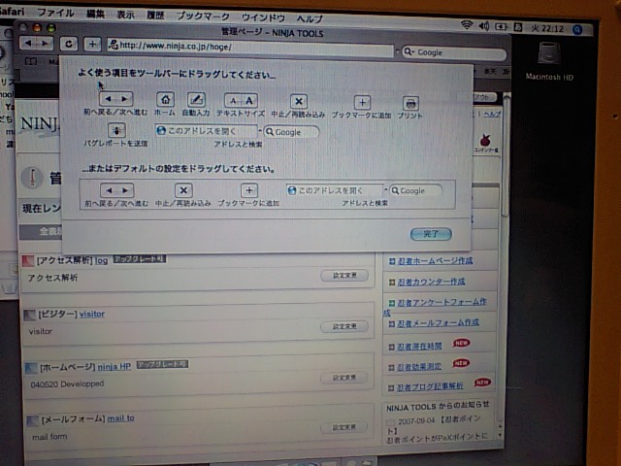Open the 表示 menu
621x466 pixels.
(125, 15)
